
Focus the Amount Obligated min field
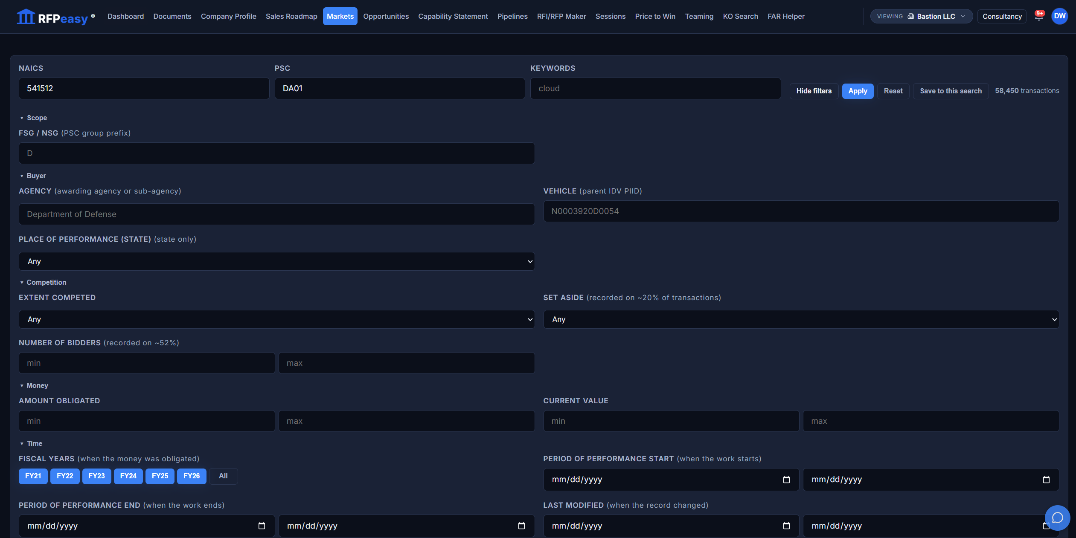(146, 421)
